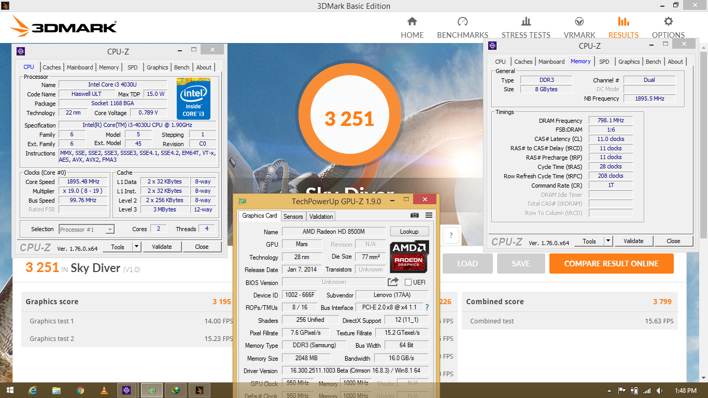Click Tools button in left CPU-Z window
This screenshot has width=708, height=398.
coord(118,247)
